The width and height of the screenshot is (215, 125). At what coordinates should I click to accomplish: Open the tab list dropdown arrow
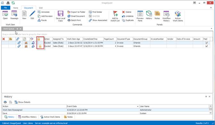211,29
